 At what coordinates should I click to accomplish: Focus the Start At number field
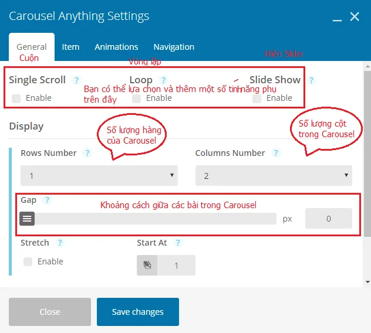176,265
